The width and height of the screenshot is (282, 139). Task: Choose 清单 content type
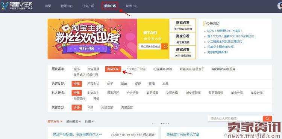point(124,84)
